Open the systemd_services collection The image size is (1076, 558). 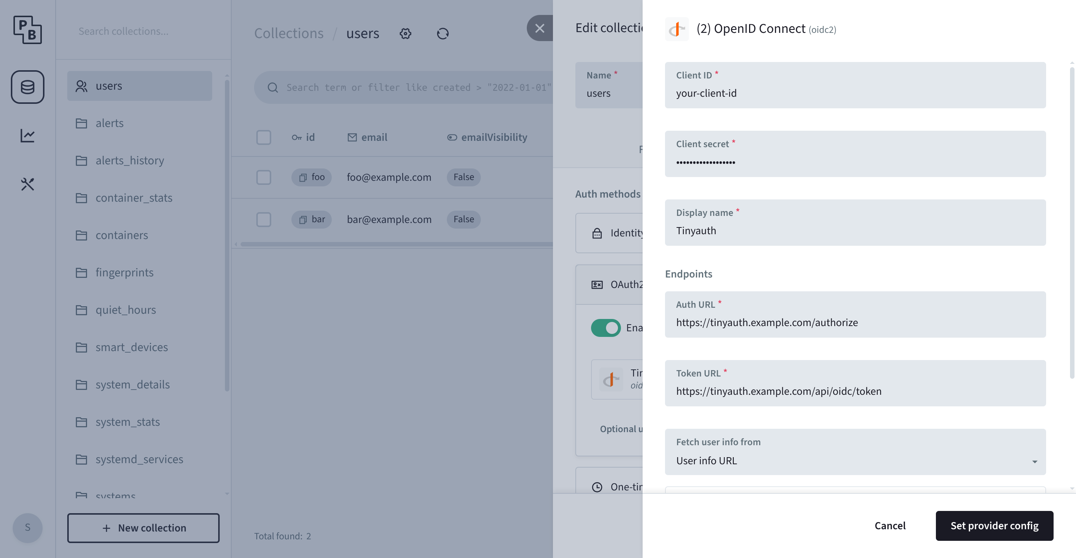pyautogui.click(x=139, y=459)
